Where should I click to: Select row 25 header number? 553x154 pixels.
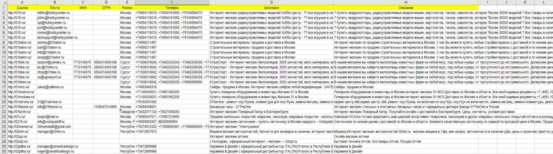coord(4,126)
